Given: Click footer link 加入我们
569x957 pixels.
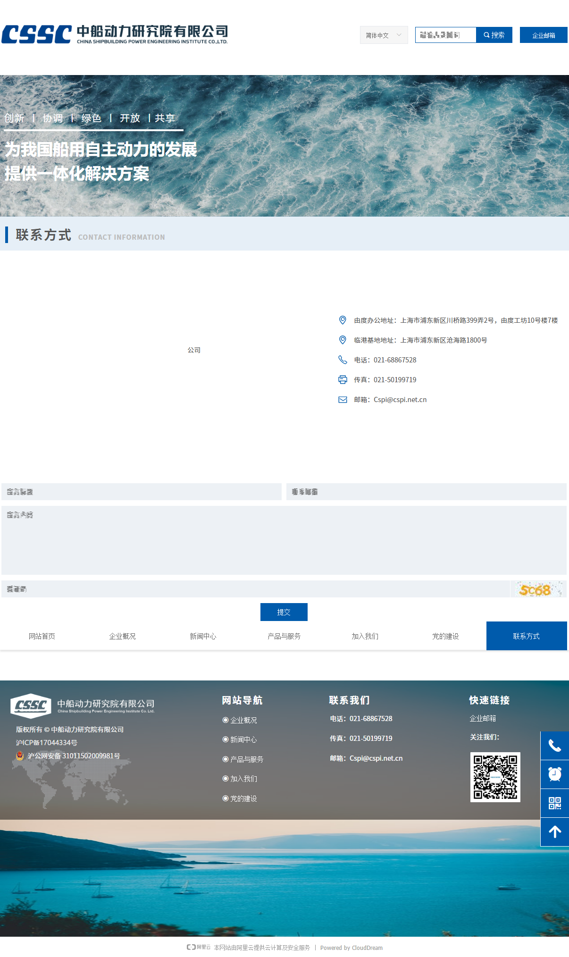Looking at the screenshot, I should coord(243,779).
